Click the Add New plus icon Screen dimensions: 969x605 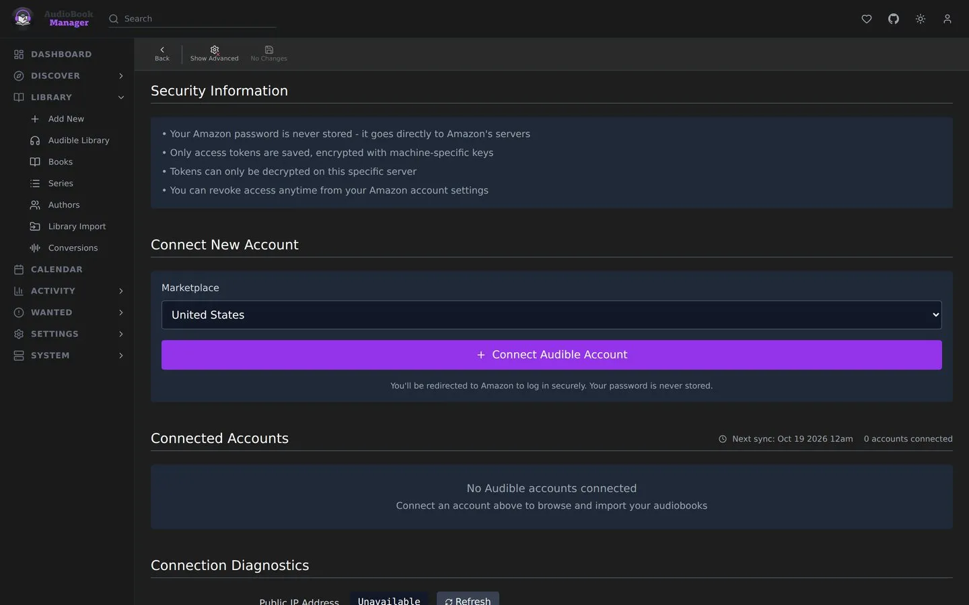point(35,119)
